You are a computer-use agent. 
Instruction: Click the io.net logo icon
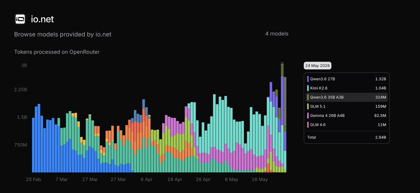pyautogui.click(x=20, y=19)
